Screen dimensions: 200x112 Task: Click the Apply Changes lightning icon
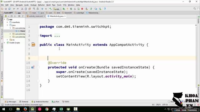click(x=67, y=9)
